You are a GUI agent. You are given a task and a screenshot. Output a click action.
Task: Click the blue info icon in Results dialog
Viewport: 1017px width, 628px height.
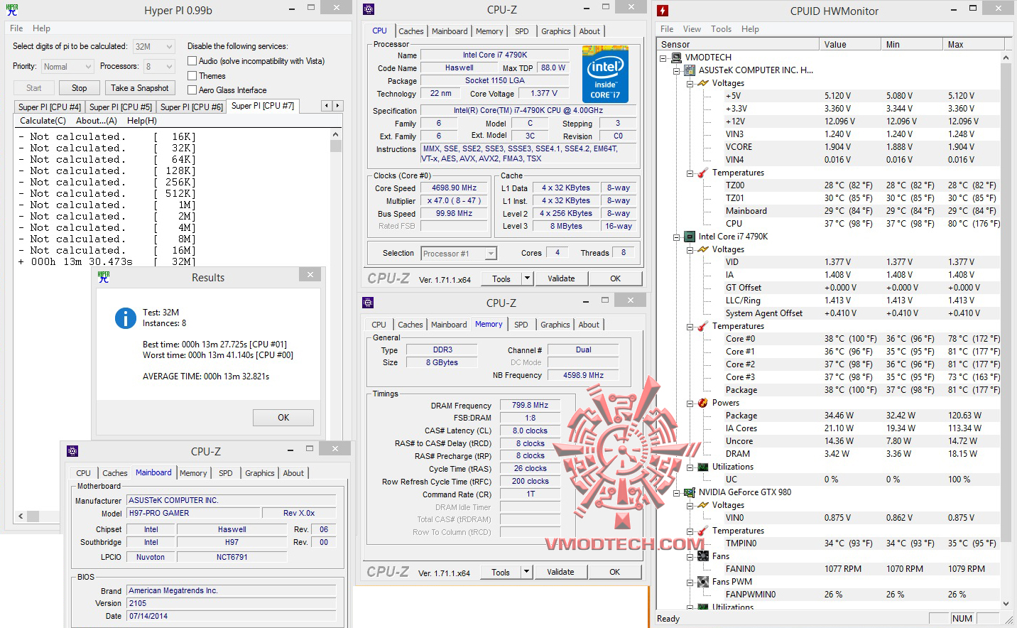[126, 318]
